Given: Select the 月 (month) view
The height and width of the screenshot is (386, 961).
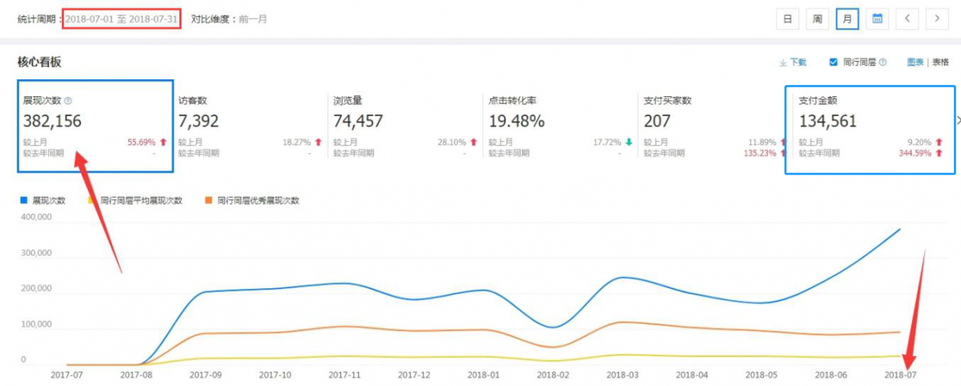Looking at the screenshot, I should point(846,18).
